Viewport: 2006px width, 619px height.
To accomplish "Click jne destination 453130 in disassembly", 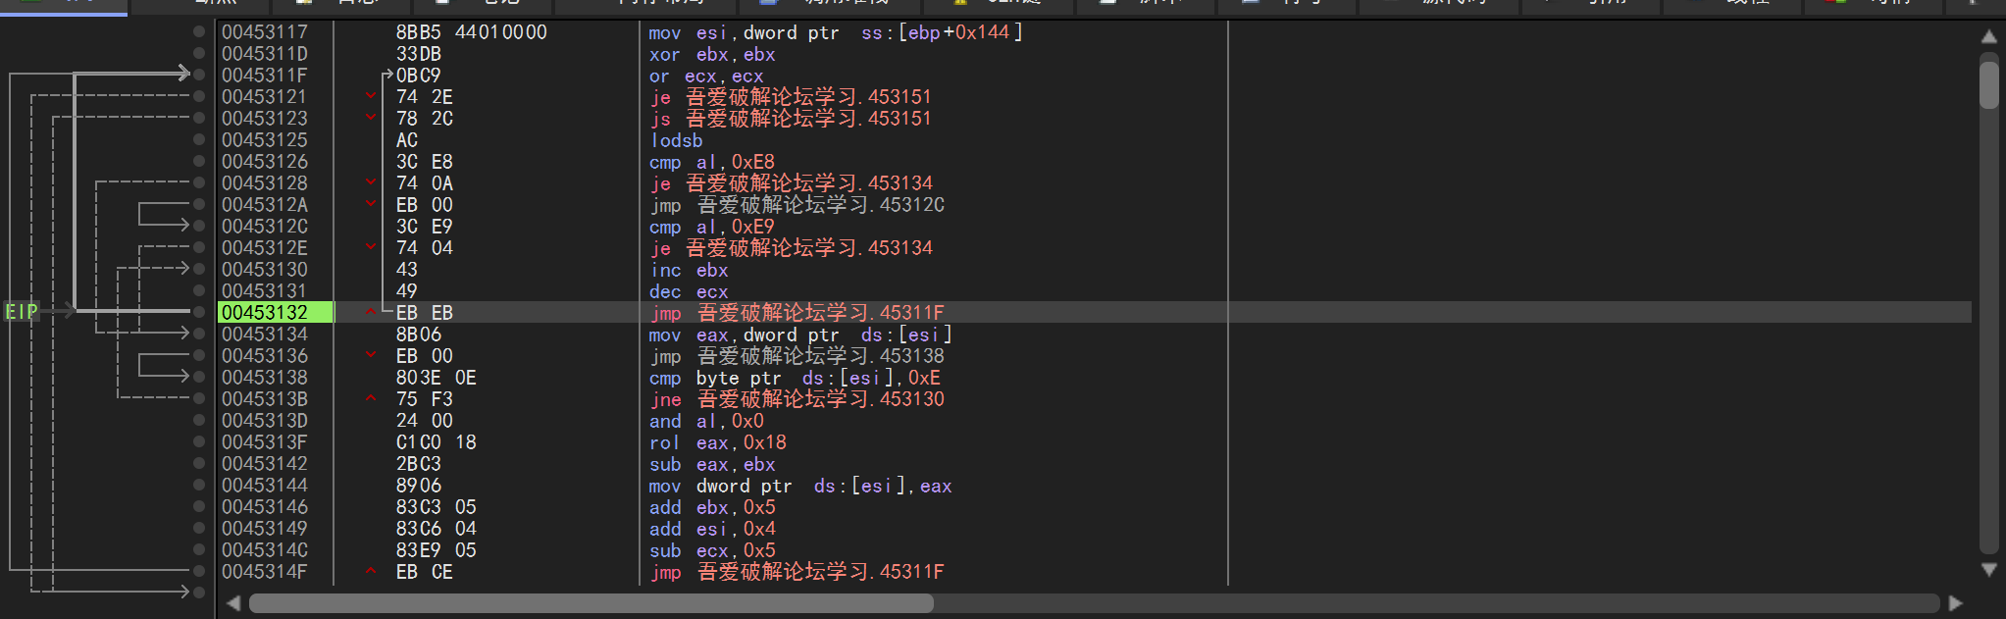I will (x=911, y=399).
